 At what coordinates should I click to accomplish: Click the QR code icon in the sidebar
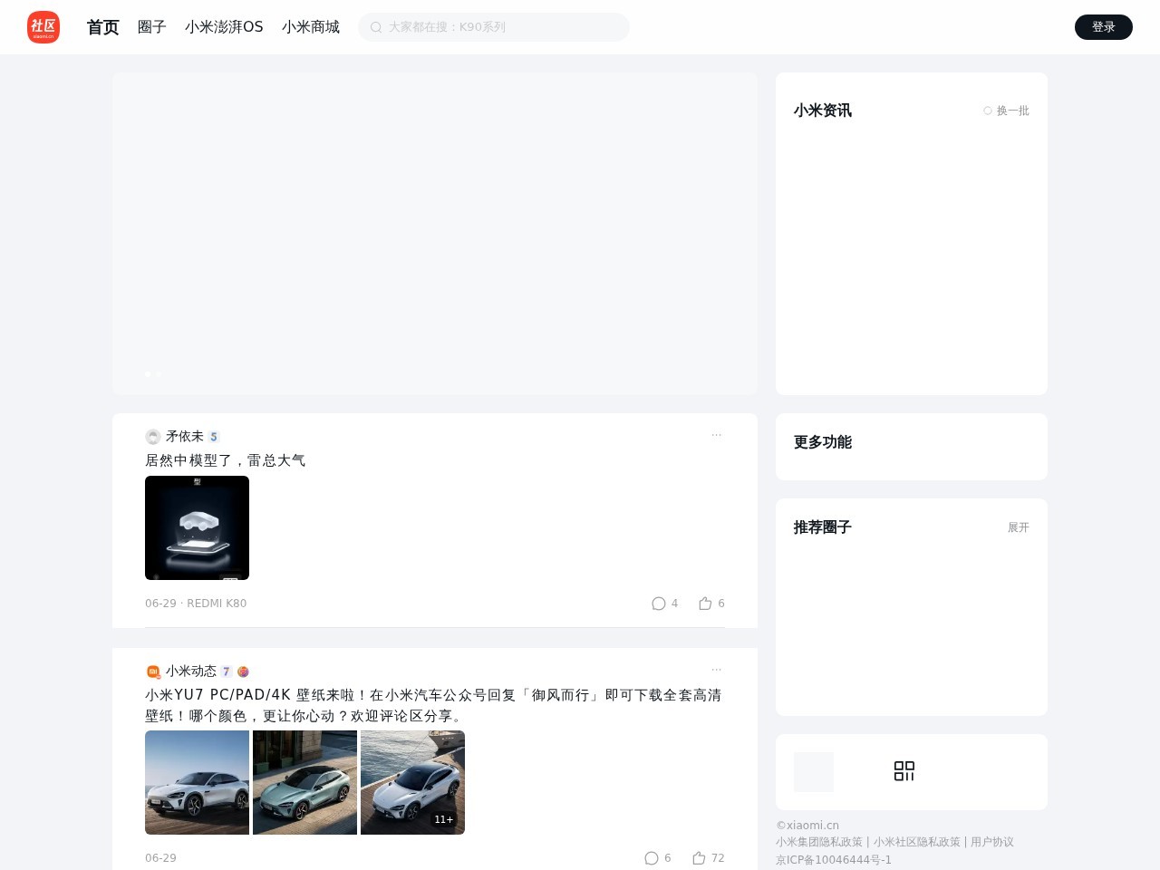click(x=904, y=771)
